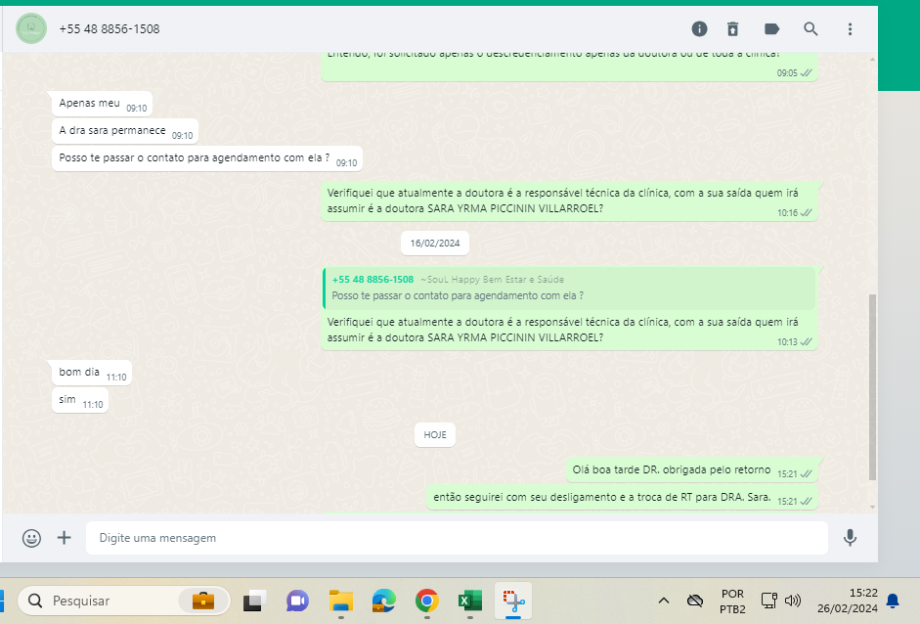Search within this conversation

(810, 28)
